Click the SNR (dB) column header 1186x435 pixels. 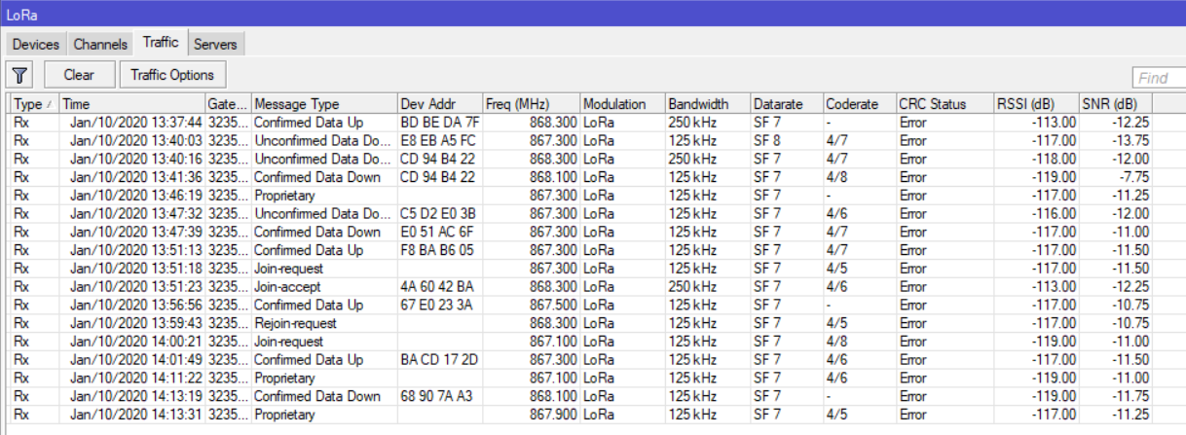click(x=1115, y=104)
